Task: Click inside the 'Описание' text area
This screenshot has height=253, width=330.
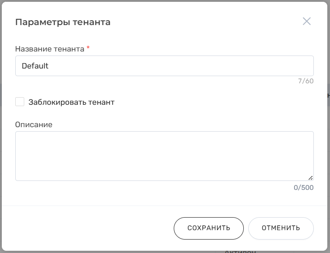Action: pyautogui.click(x=164, y=156)
